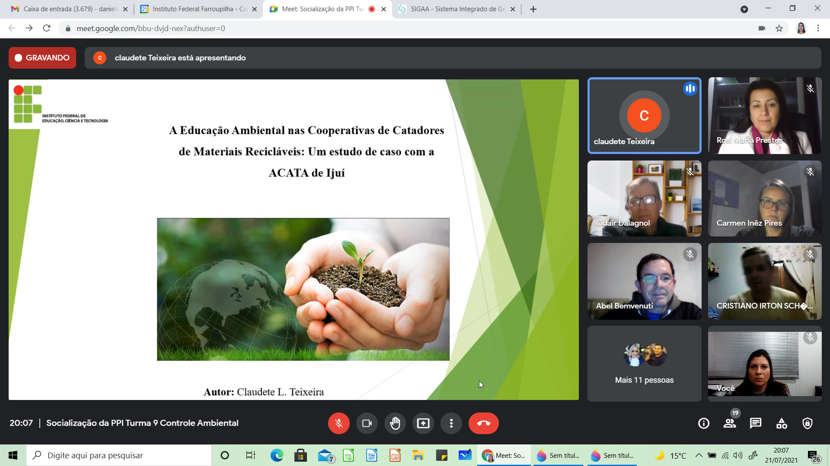
Task: Open the meeting details info icon
Action: (703, 423)
